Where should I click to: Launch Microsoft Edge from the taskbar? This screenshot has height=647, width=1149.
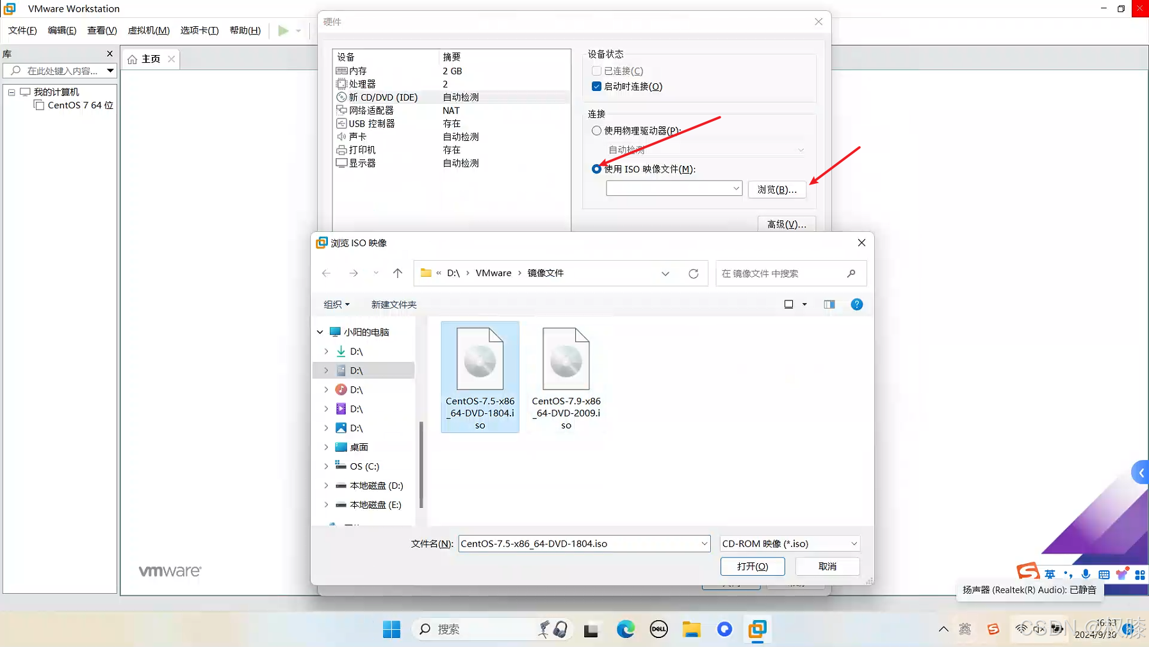click(626, 630)
